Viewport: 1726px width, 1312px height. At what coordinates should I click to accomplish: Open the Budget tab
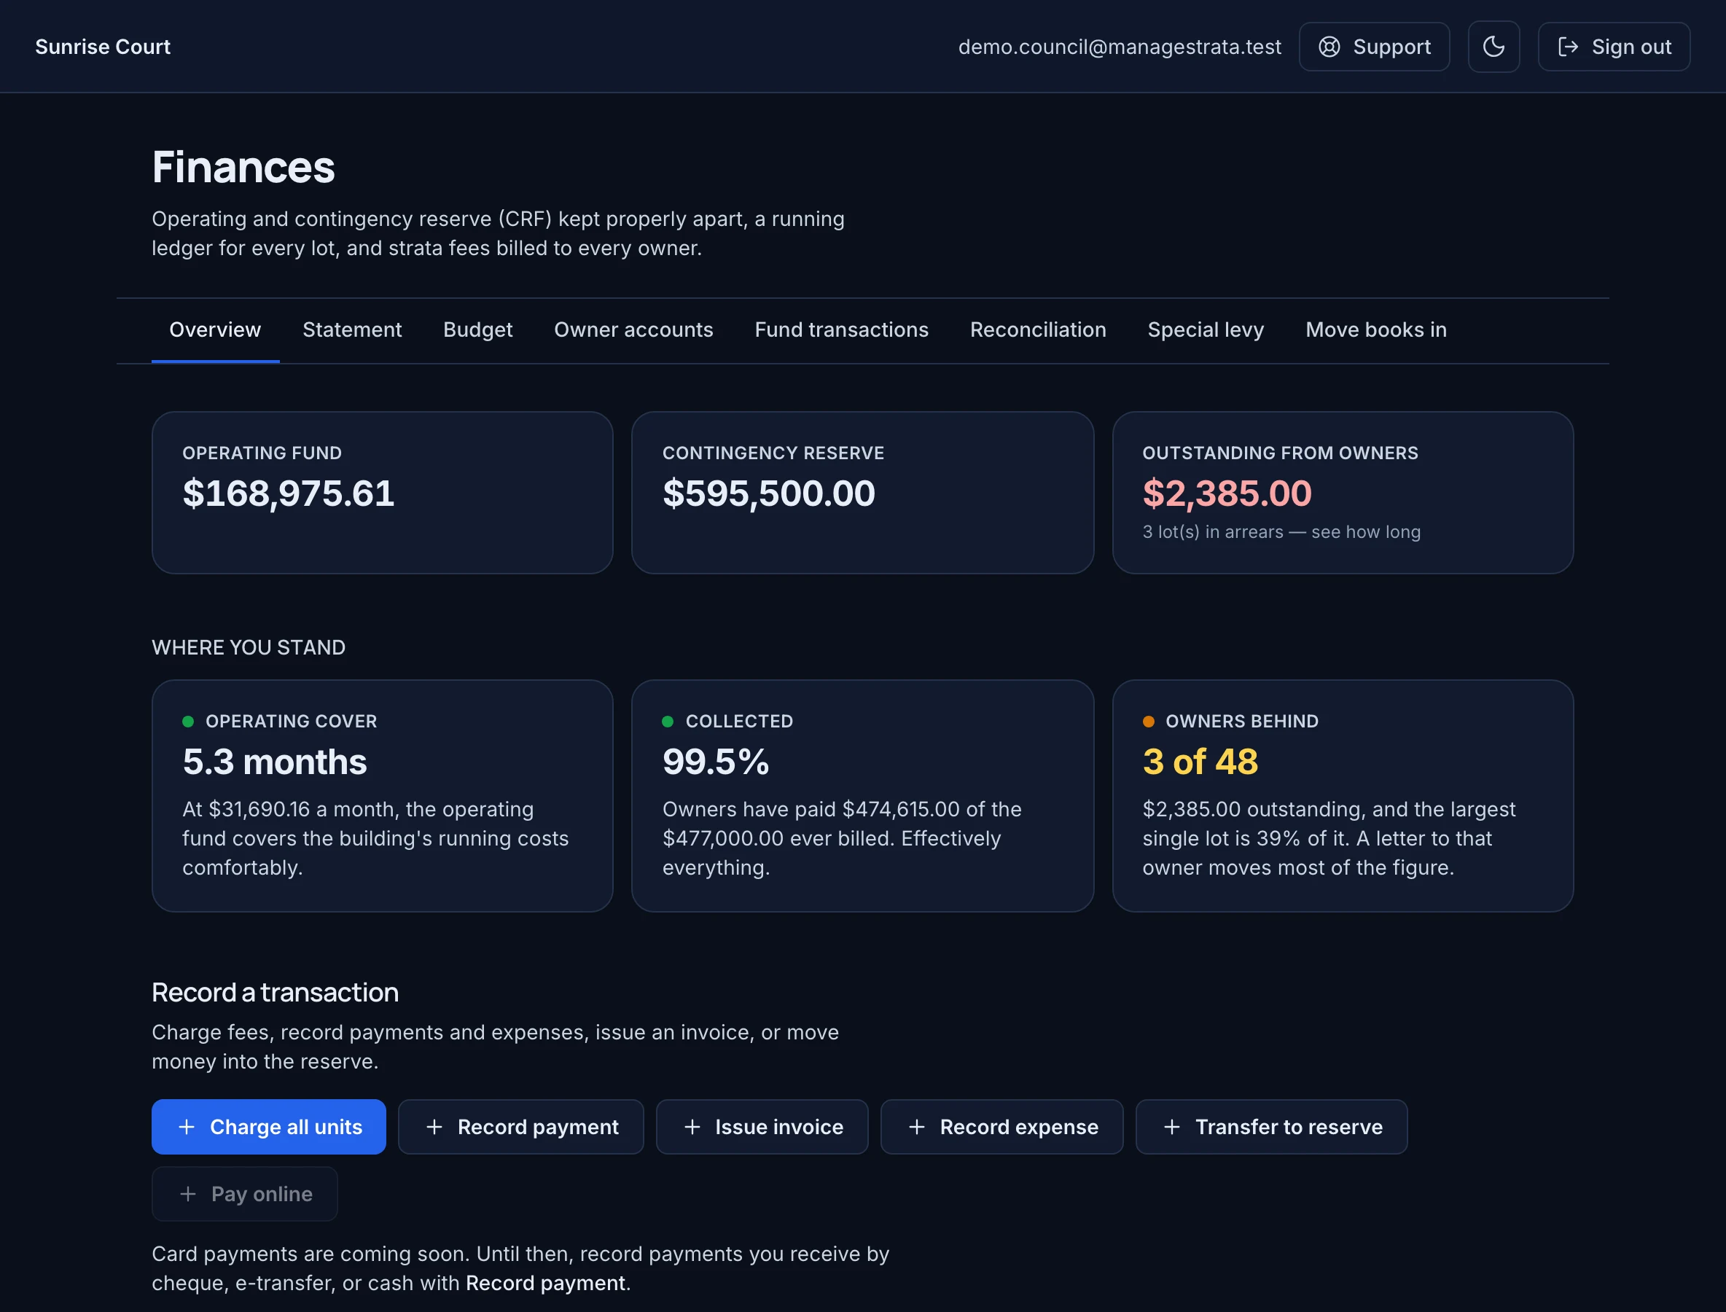(x=478, y=329)
